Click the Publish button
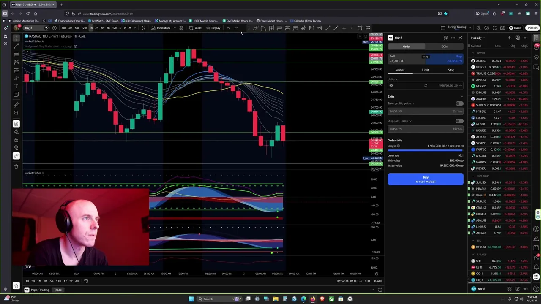This screenshot has width=541, height=304. pyautogui.click(x=532, y=28)
